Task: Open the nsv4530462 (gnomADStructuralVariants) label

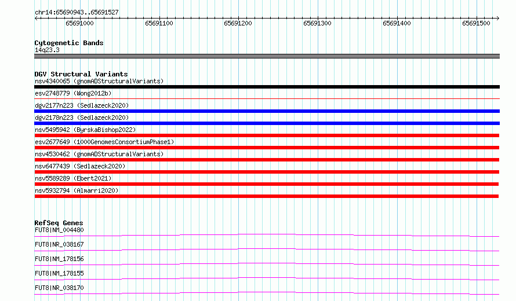Action: (99, 154)
